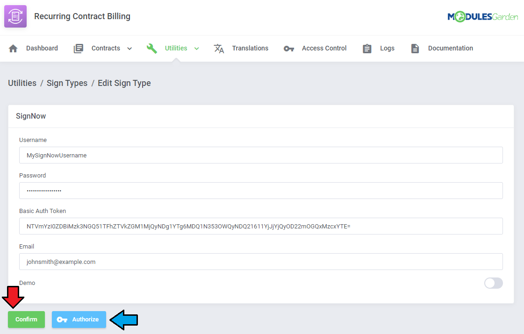524x334 pixels.
Task: Focus the Basic Auth Token field
Action: (261, 226)
